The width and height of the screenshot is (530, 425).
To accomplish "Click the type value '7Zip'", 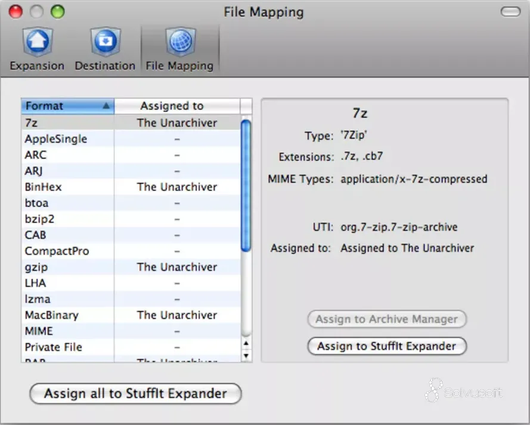I will pos(354,135).
